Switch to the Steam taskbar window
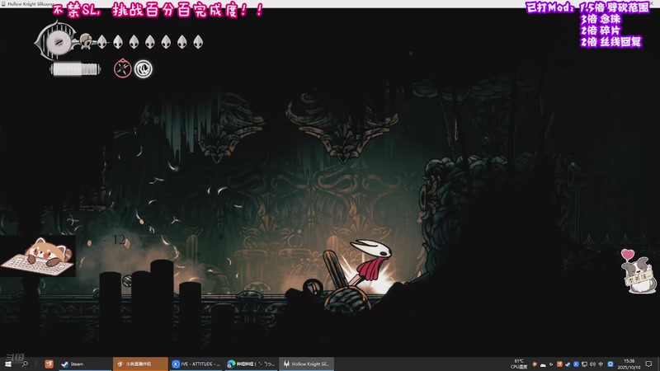This screenshot has width=660, height=371. tap(84, 364)
